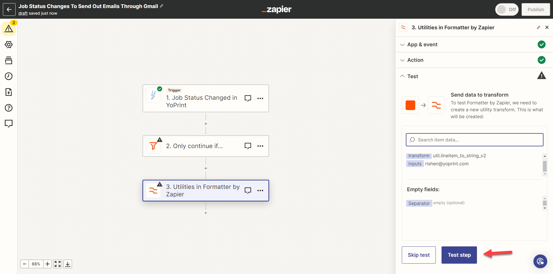553x274 pixels.
Task: Open more options for Only continue if step
Action: click(260, 146)
